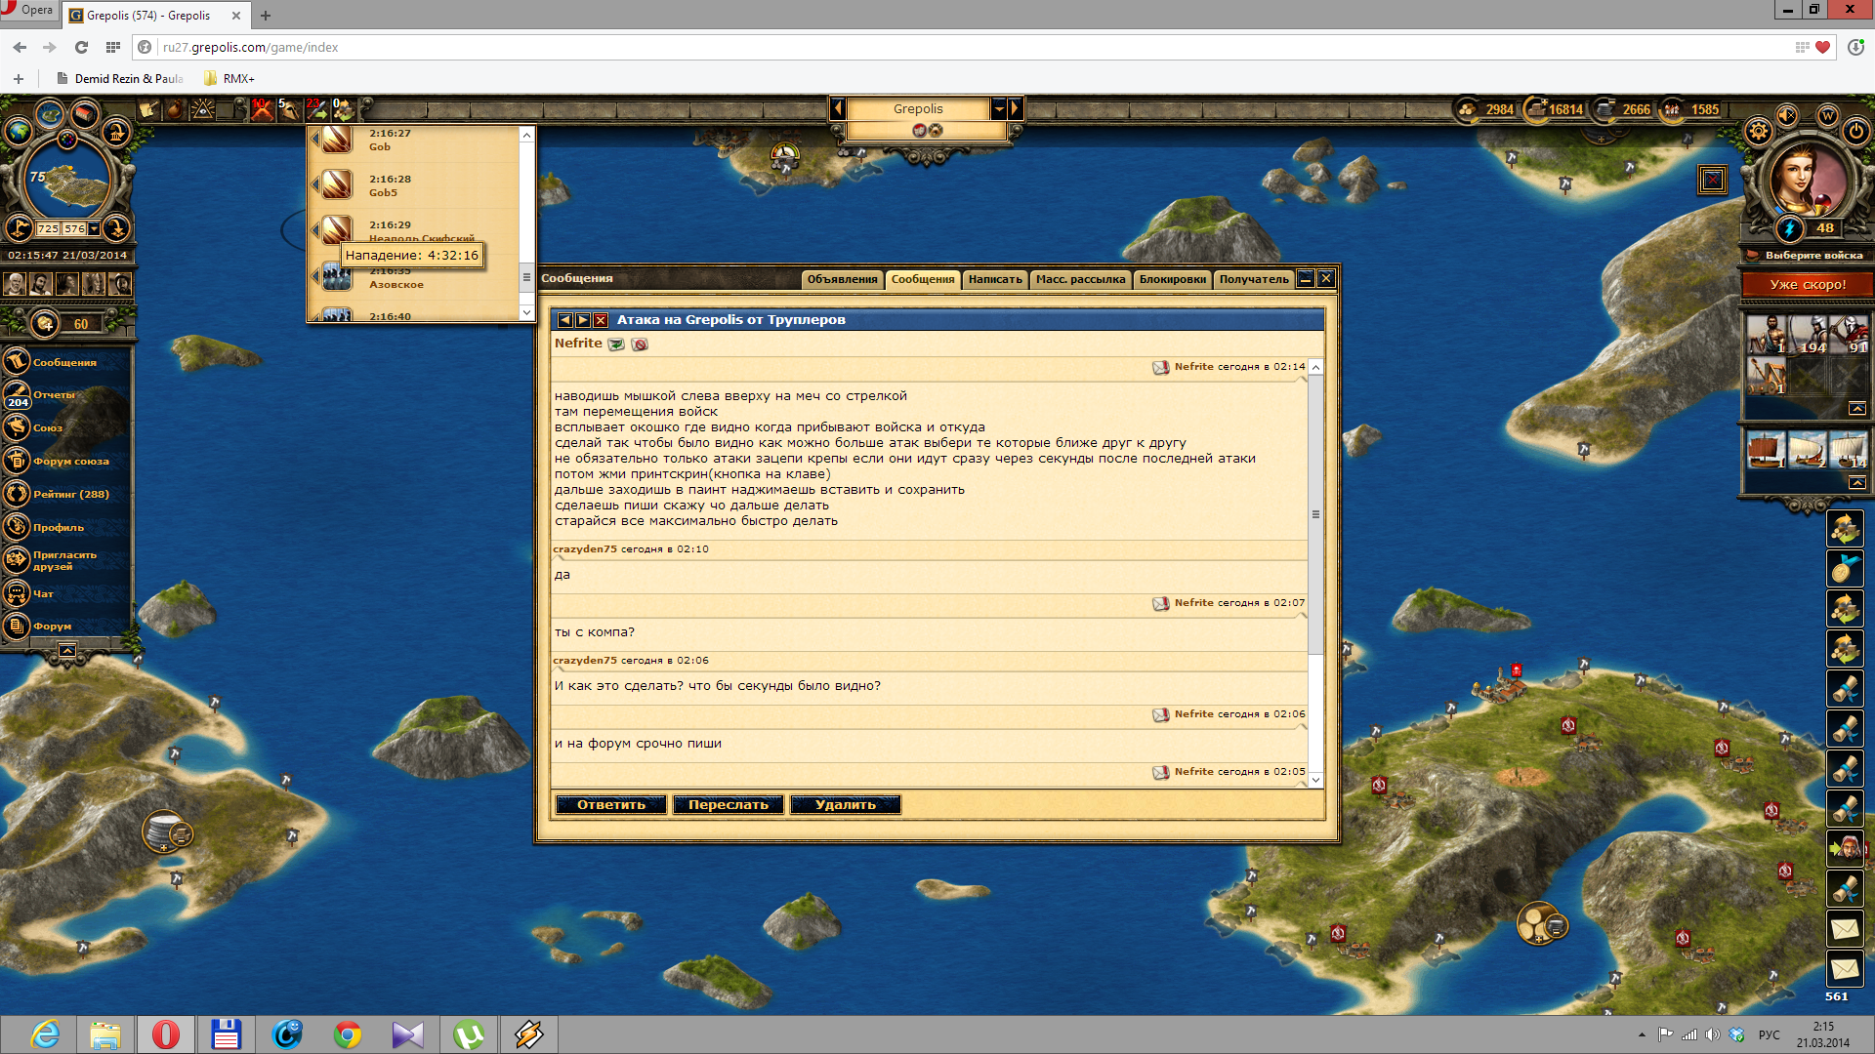Open the recruitment helmet counter icon

point(289,108)
